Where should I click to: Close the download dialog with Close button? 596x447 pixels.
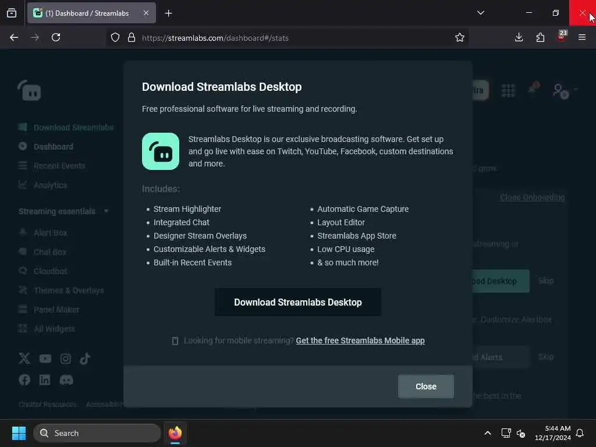(x=425, y=386)
